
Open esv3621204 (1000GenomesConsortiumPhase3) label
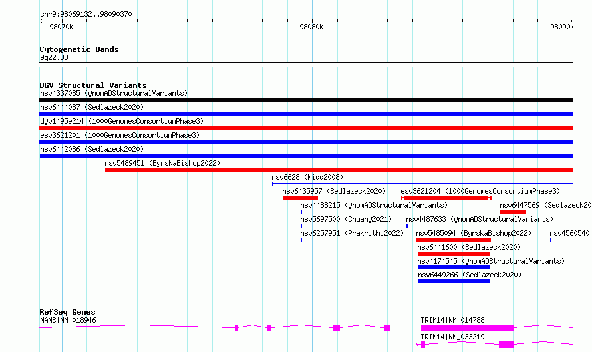click(480, 191)
